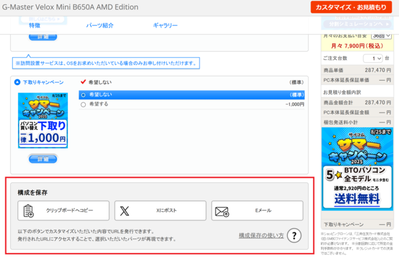This screenshot has height=257, width=399.
Task: Click the clipboard copy icon
Action: [x=29, y=211]
